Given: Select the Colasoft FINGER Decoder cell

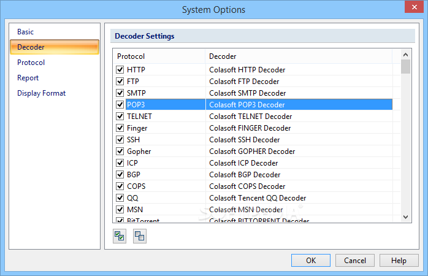Looking at the screenshot, I should click(299, 128).
